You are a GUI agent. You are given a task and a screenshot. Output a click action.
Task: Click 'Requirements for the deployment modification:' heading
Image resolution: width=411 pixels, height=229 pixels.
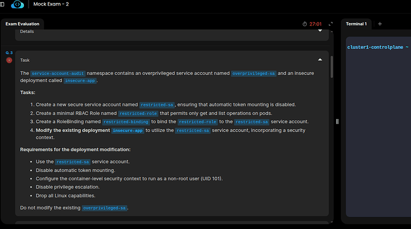click(75, 149)
